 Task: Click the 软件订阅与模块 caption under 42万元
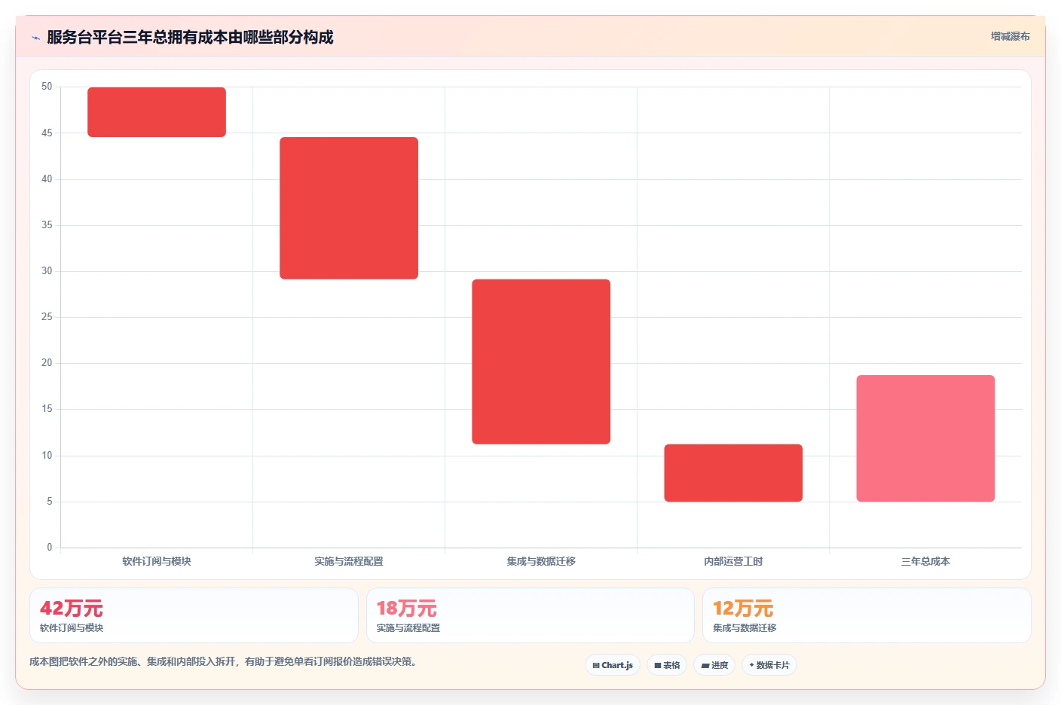72,628
